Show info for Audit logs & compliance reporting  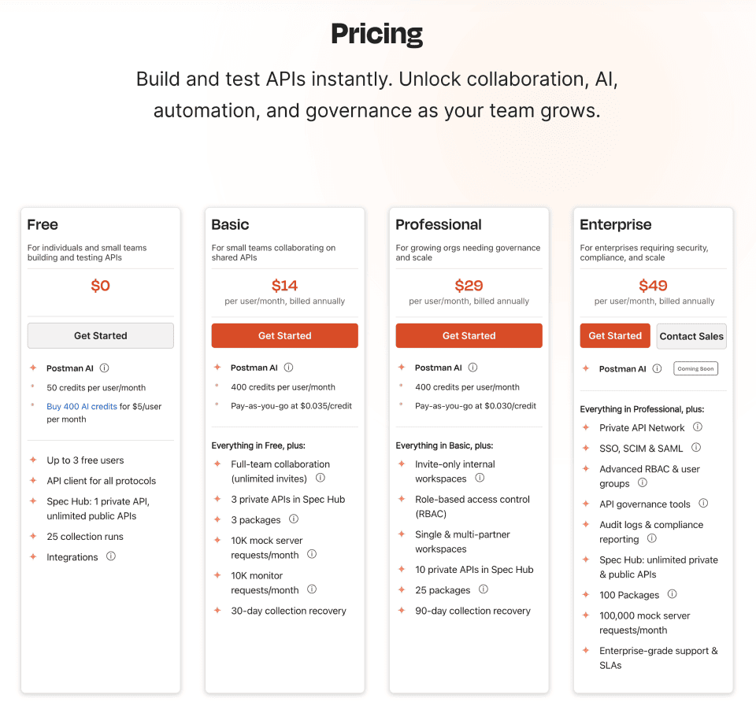pyautogui.click(x=652, y=538)
